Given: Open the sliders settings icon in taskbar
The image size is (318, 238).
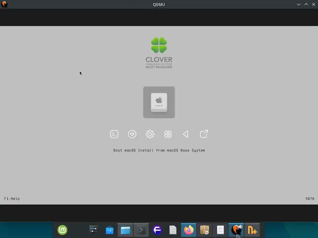Looking at the screenshot, I should pyautogui.click(x=94, y=230).
